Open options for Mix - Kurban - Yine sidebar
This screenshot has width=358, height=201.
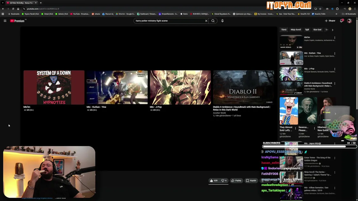(335, 53)
